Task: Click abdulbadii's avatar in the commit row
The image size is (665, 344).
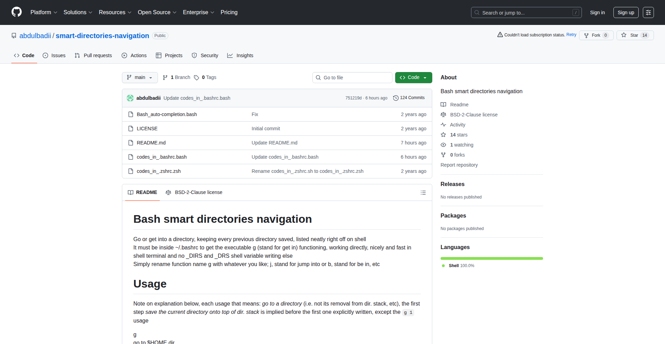Action: click(x=130, y=98)
